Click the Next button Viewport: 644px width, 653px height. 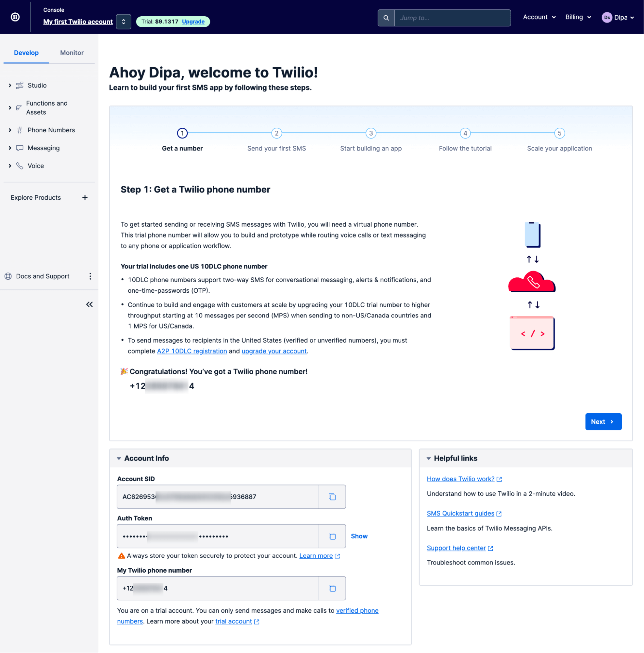pyautogui.click(x=603, y=421)
